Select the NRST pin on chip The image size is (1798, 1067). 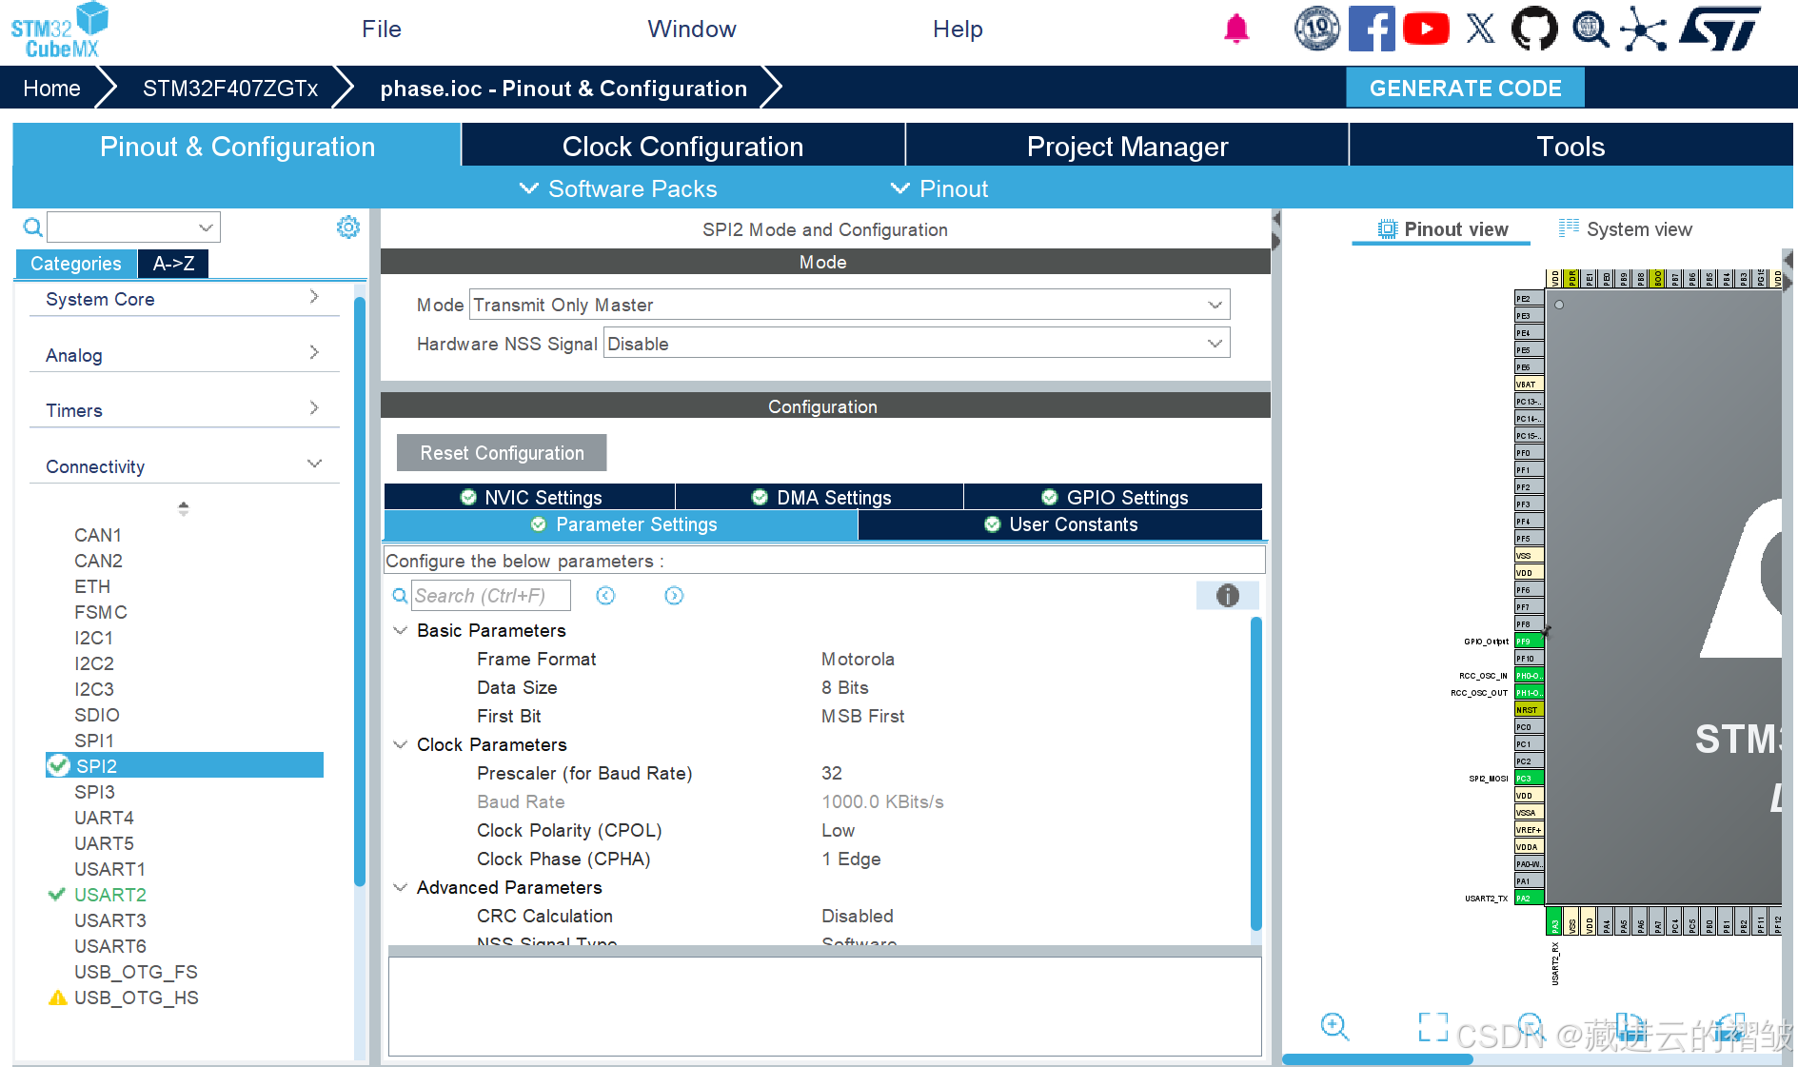click(1529, 710)
